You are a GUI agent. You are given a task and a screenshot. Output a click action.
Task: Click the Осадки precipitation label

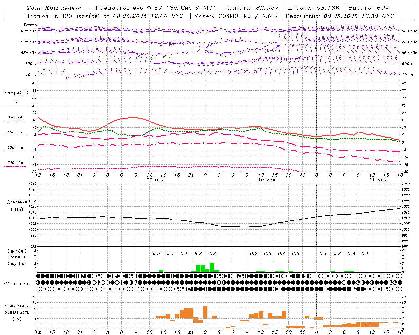[17, 257]
